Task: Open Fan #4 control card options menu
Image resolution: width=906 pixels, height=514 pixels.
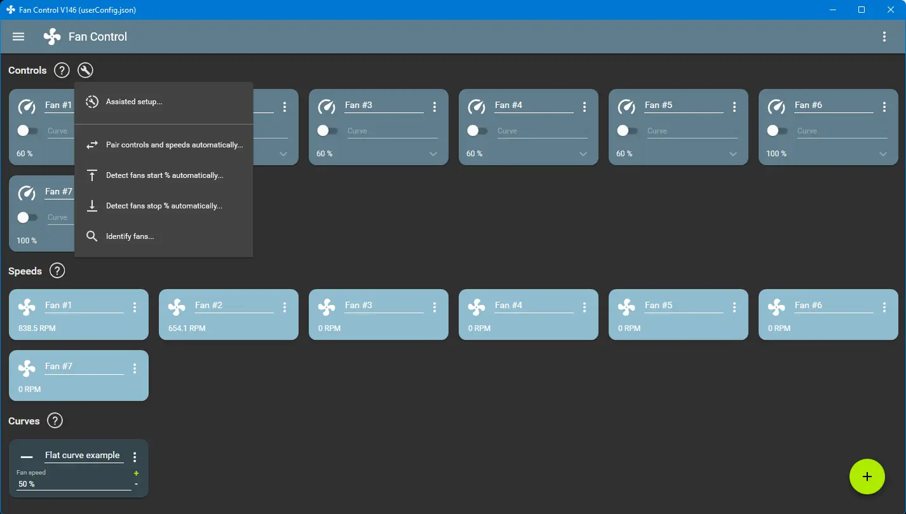Action: (585, 107)
